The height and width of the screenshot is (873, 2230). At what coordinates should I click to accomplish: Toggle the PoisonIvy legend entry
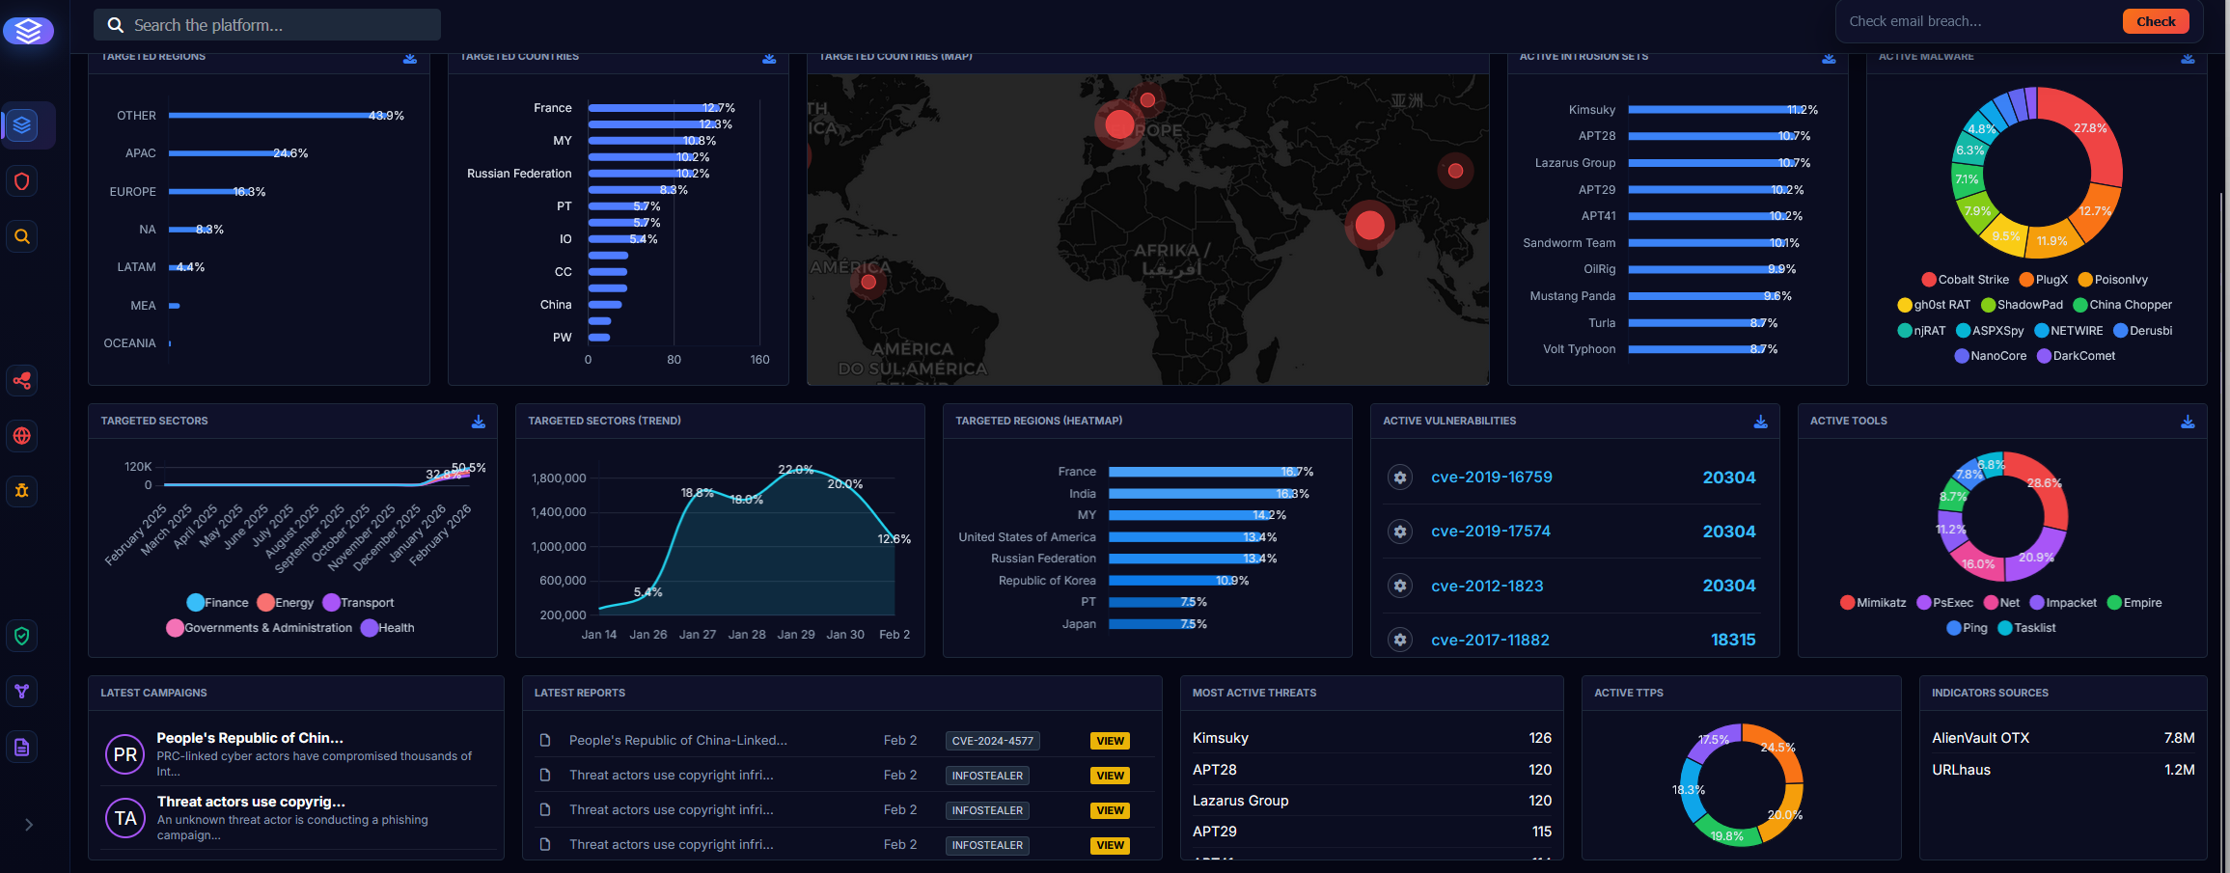pos(2113,280)
